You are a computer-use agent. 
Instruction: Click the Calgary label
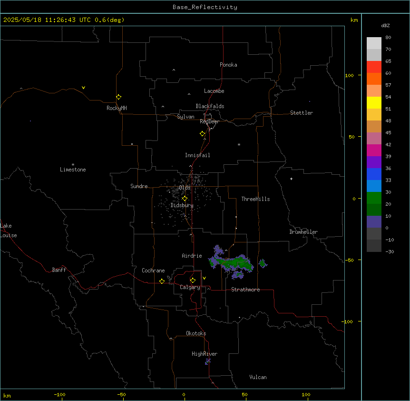click(190, 287)
